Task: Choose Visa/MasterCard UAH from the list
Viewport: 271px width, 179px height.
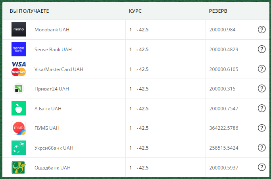Action: (x=59, y=69)
